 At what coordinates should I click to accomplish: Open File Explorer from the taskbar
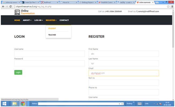[x=14, y=104]
